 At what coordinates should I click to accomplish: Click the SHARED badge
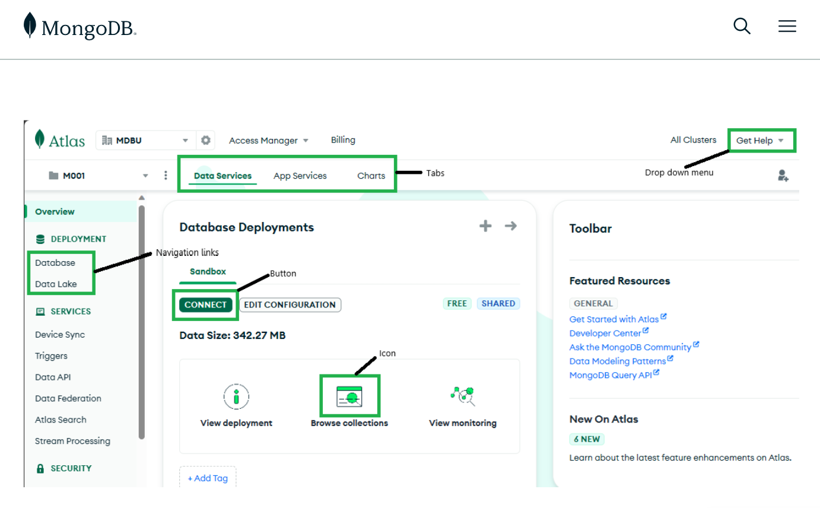(498, 303)
